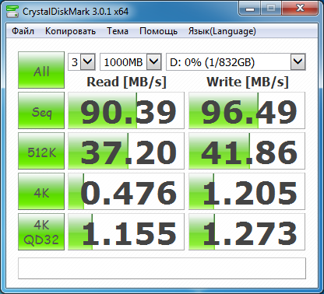Run all benchmarks with the All button
324x294 pixels.
(x=41, y=70)
